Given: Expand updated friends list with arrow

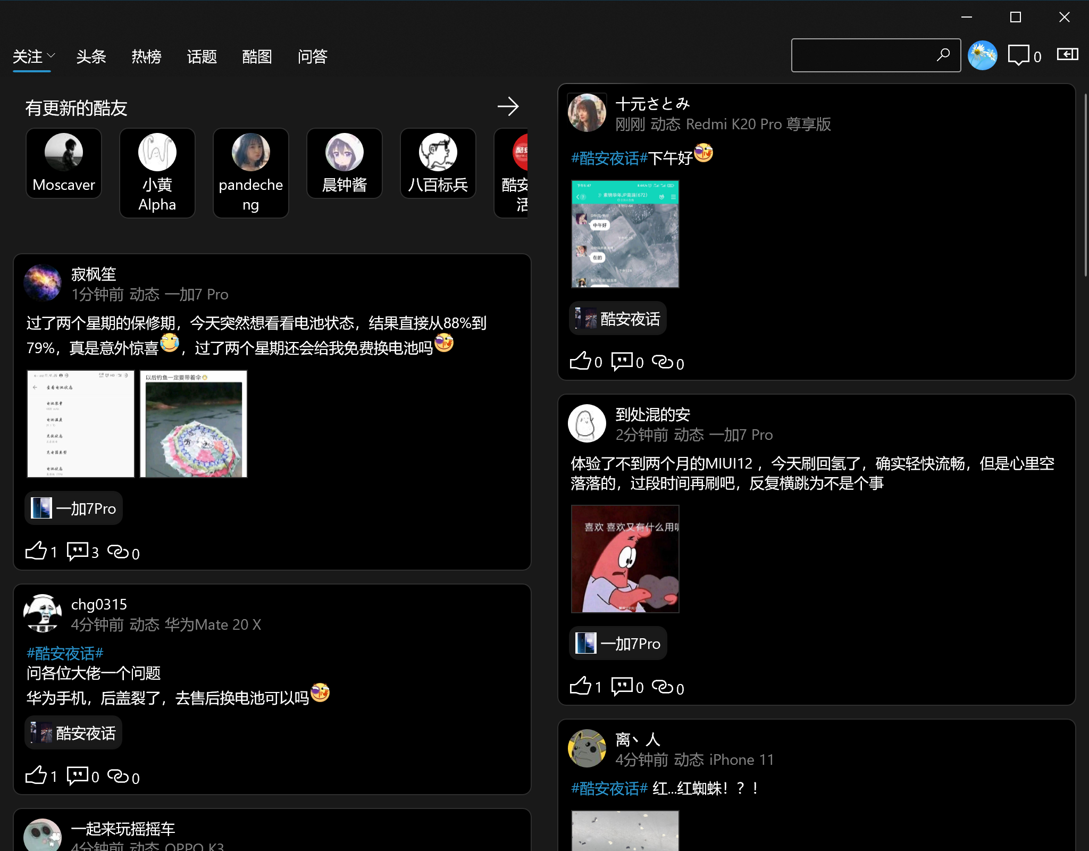Looking at the screenshot, I should (508, 106).
